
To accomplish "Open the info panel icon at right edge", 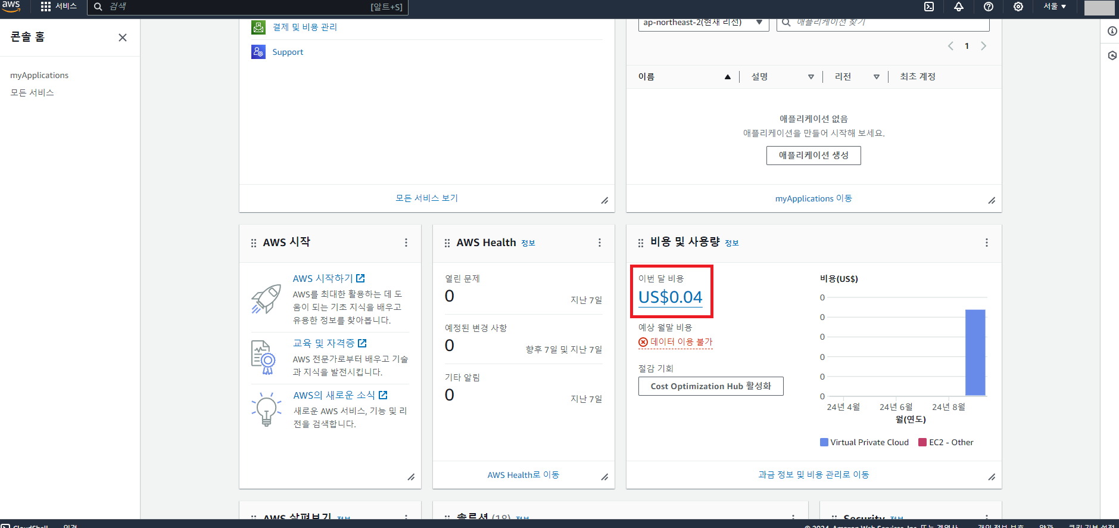I will coord(1112,31).
